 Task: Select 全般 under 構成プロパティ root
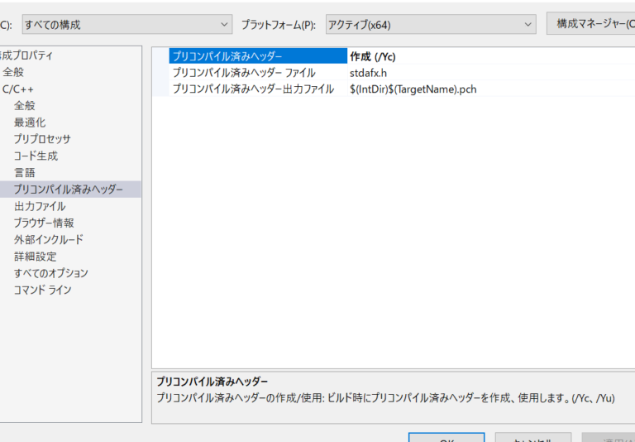(13, 72)
